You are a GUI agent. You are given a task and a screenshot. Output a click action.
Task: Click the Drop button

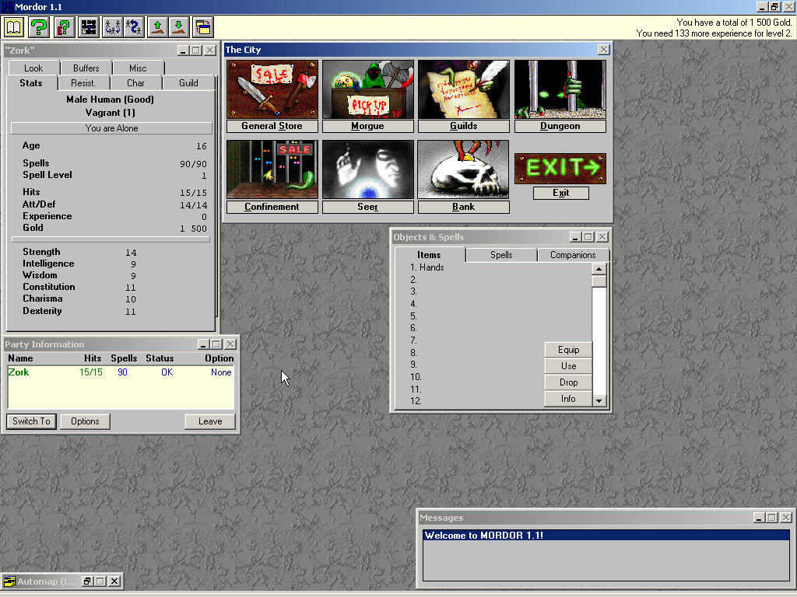click(x=568, y=382)
